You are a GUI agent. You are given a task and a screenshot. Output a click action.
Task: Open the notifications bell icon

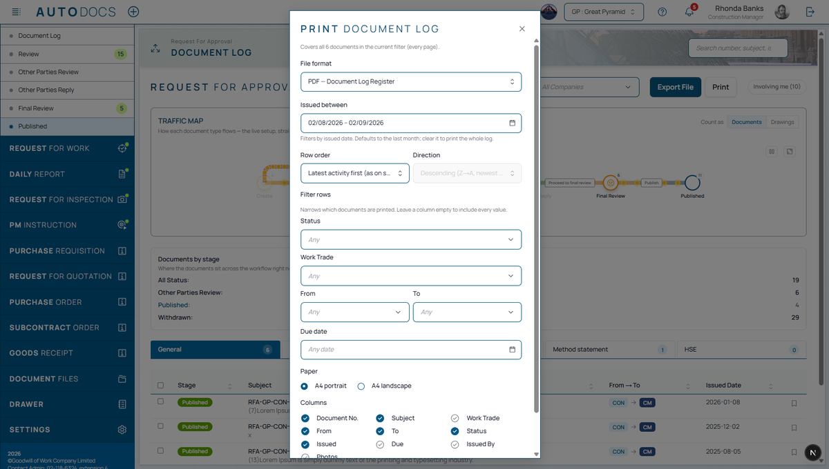pos(689,12)
